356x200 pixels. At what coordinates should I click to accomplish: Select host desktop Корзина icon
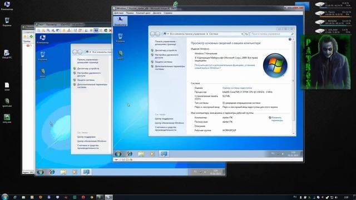7,22
